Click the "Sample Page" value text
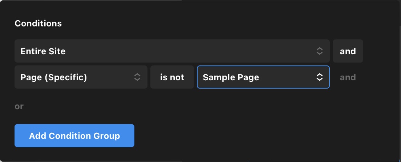This screenshot has width=401, height=162. (231, 77)
